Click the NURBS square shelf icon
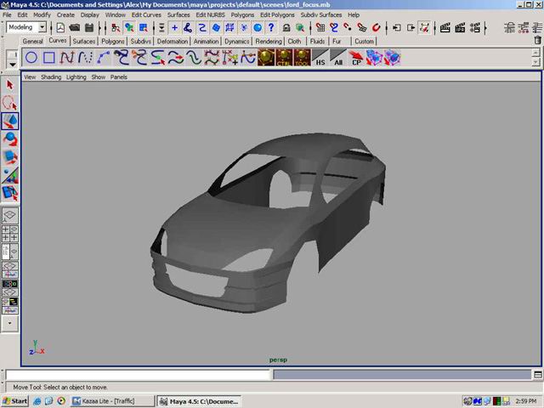The width and height of the screenshot is (544, 408). [50, 58]
